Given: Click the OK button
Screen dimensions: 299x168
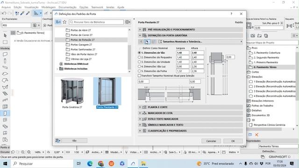Looking at the screenshot, I should click(x=233, y=141).
